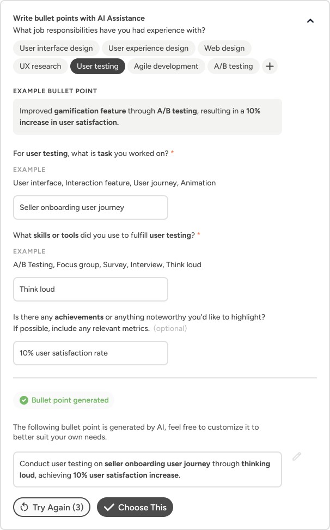Select the UX research chip
The height and width of the screenshot is (530, 330).
pos(40,66)
